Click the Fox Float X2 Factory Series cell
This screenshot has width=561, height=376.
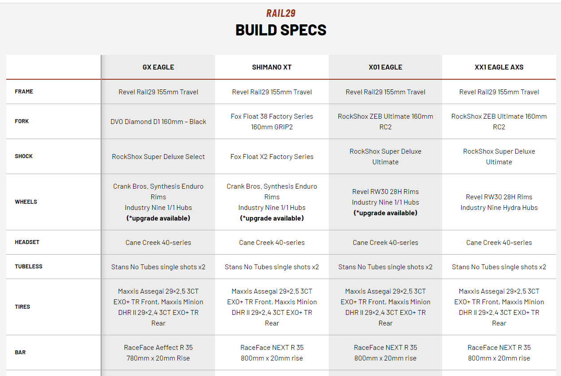point(272,157)
